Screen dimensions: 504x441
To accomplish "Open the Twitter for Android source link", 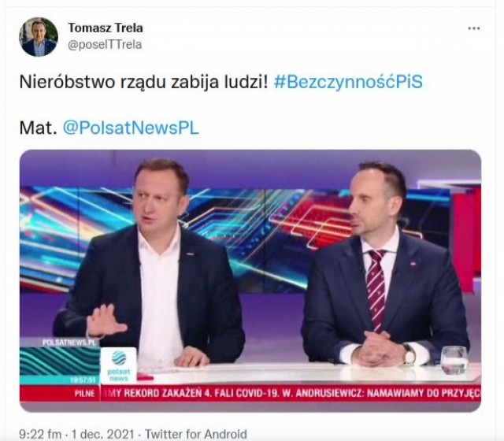I will point(196,434).
